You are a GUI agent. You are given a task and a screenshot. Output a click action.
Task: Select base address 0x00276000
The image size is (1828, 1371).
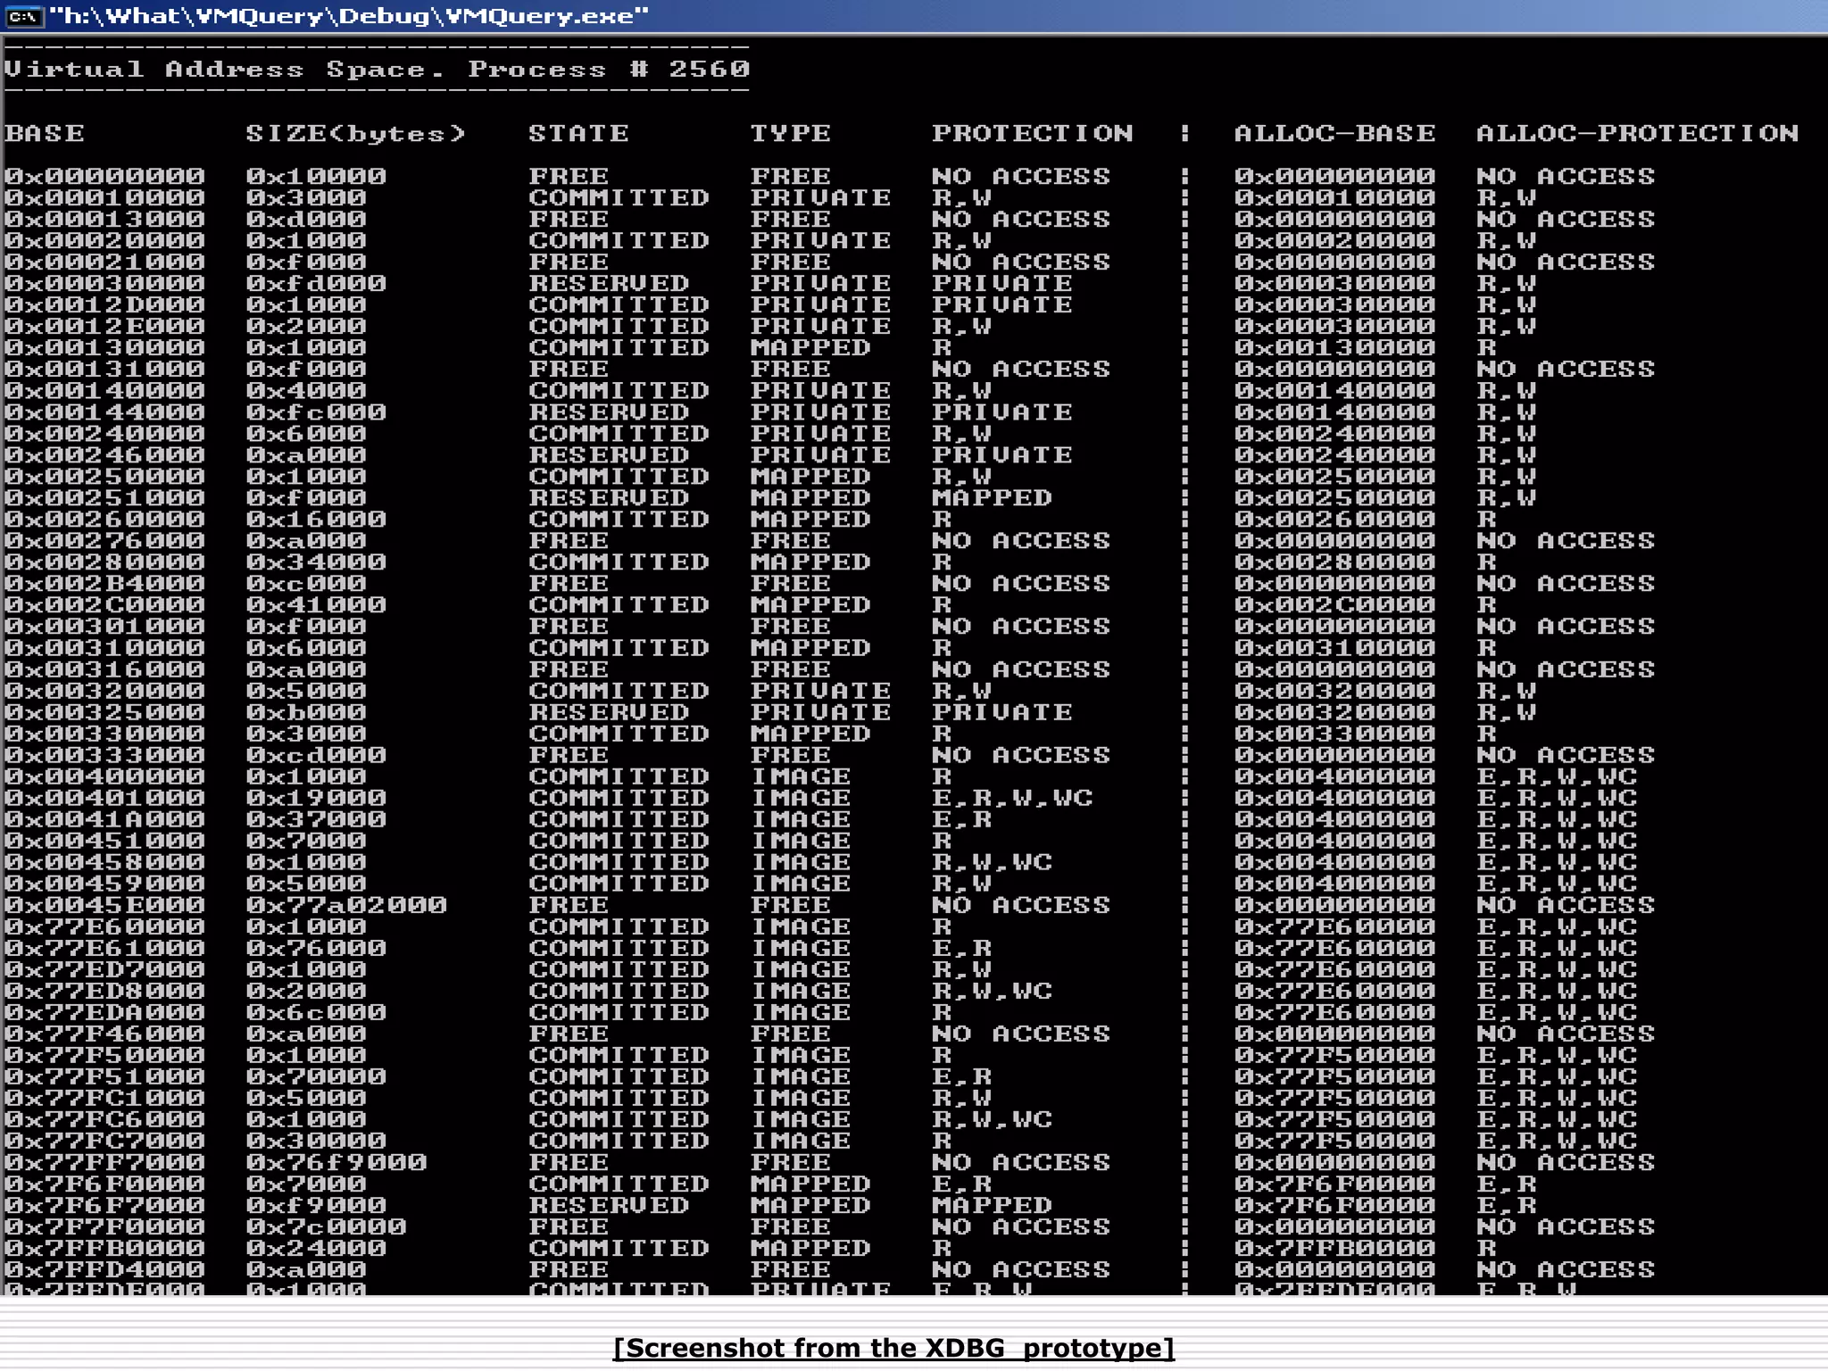point(105,541)
